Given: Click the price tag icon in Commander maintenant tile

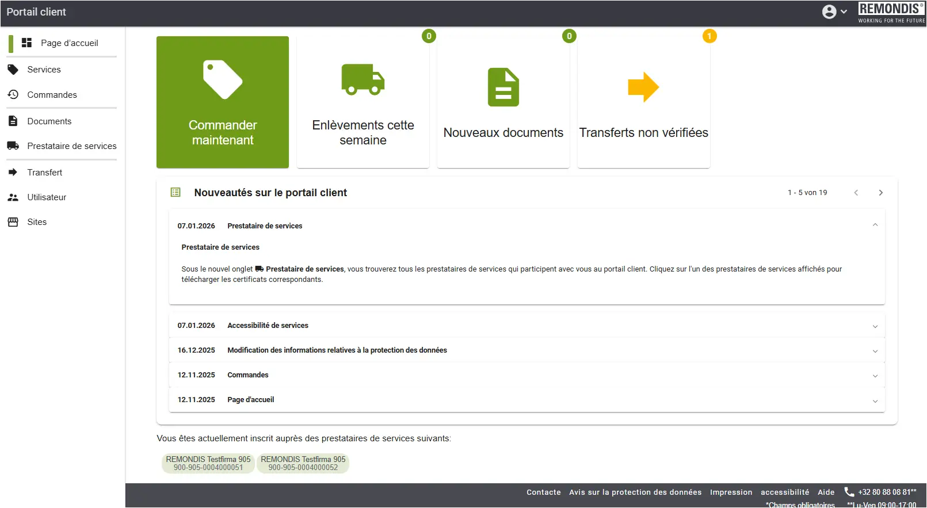Looking at the screenshot, I should coord(223,79).
